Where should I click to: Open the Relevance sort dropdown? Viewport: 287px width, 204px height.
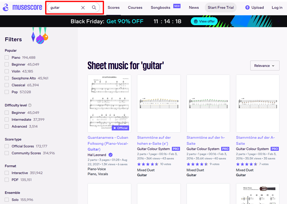[265, 66]
